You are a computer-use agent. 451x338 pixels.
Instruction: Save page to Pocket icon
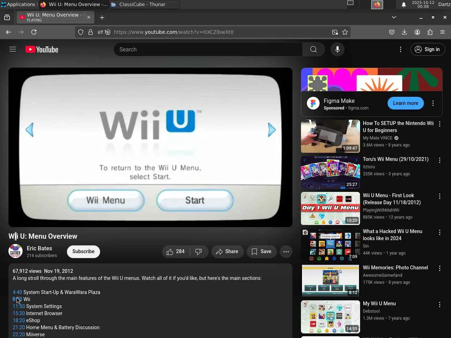coord(392,32)
